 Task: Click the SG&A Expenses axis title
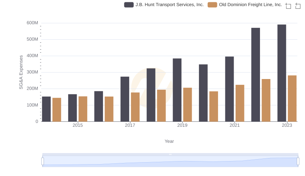21,72
